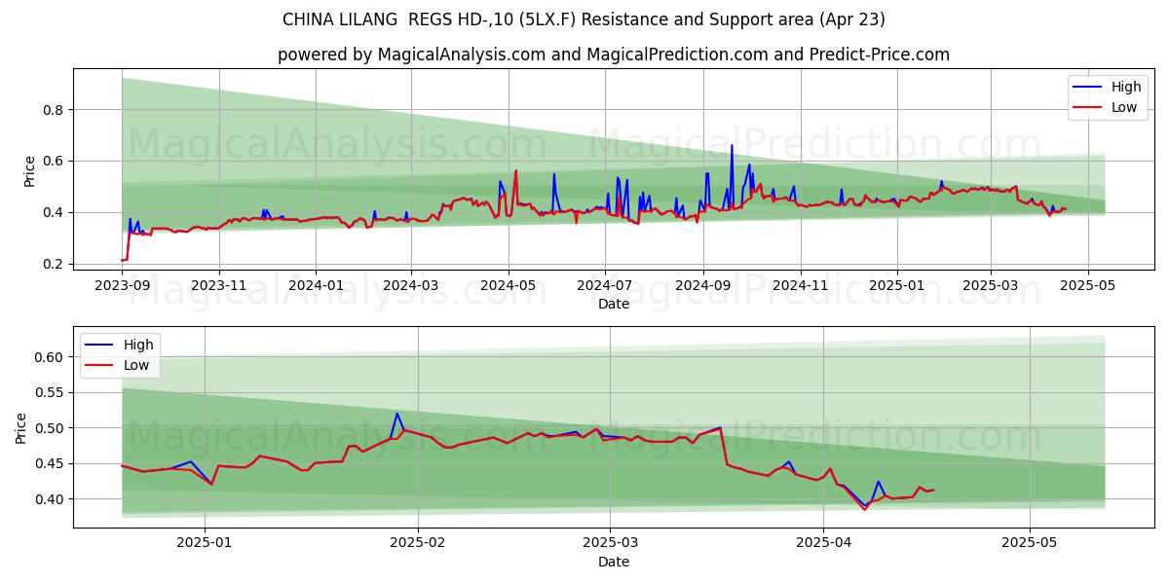
Task: Click the 2025-05 tick on the recent-months chart
Action: click(x=1030, y=544)
